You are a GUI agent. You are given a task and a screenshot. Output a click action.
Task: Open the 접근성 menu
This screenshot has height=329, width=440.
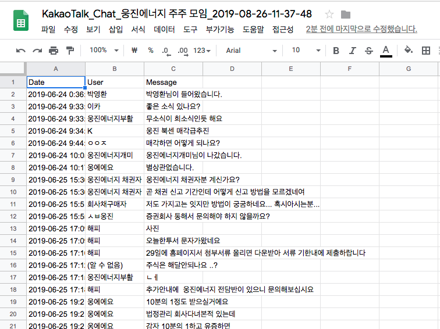[283, 29]
